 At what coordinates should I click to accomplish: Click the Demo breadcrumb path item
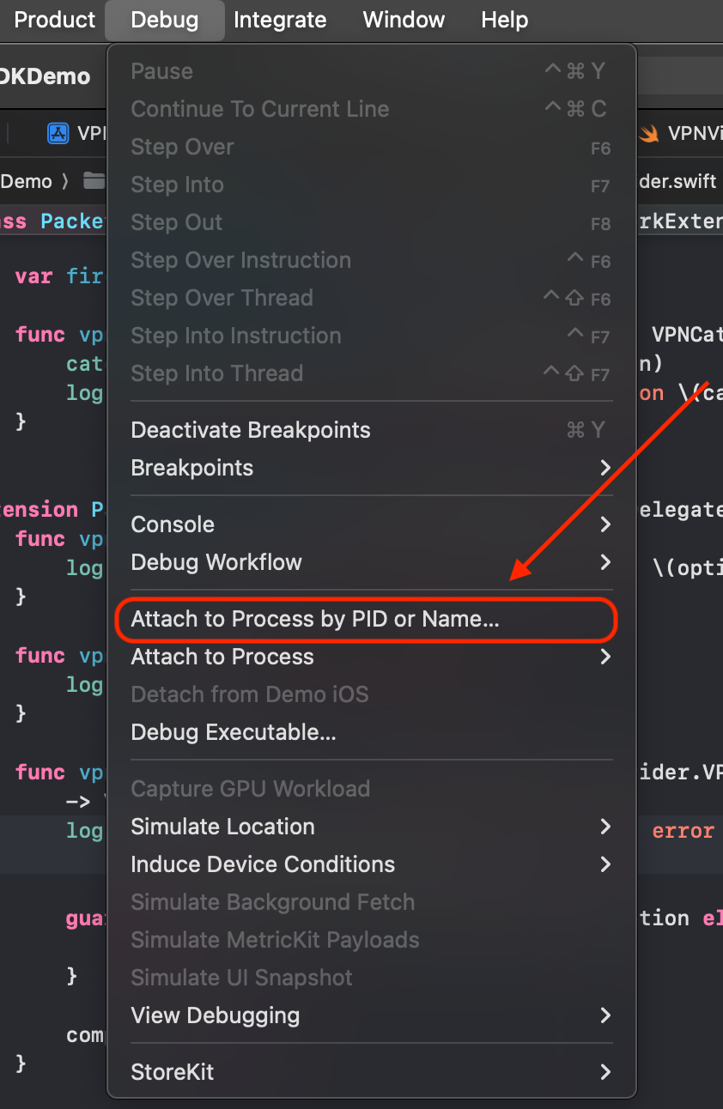[26, 181]
